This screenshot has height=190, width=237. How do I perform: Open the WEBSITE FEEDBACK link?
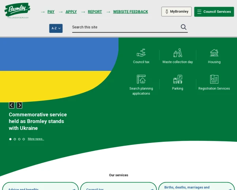131,11
